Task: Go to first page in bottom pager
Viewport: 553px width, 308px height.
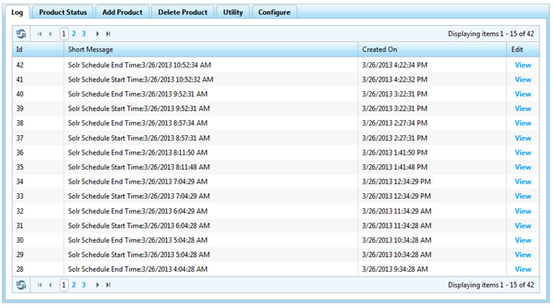Action: point(39,284)
